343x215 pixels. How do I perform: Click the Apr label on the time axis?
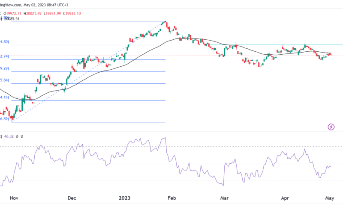click(285, 198)
